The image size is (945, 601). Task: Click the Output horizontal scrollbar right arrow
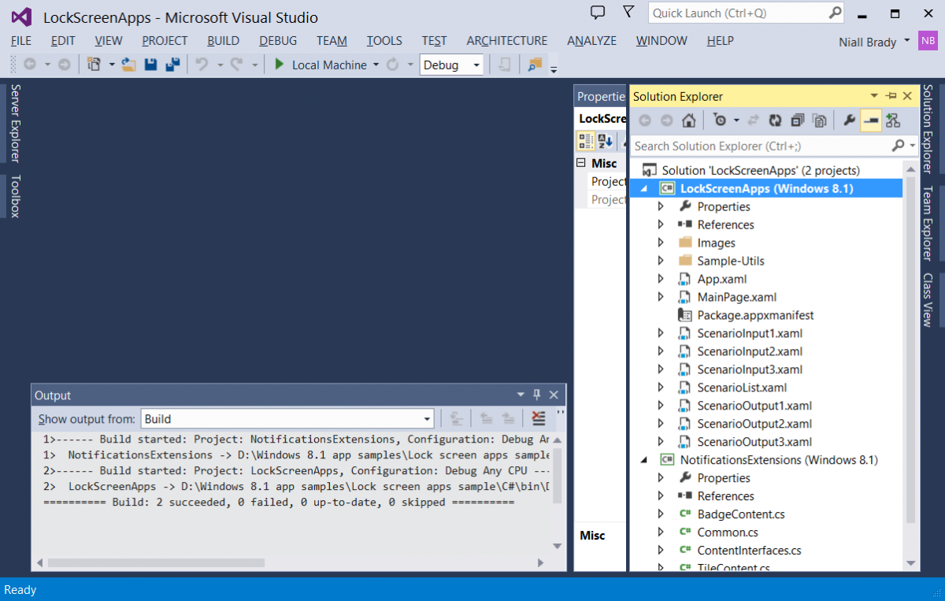pyautogui.click(x=540, y=562)
